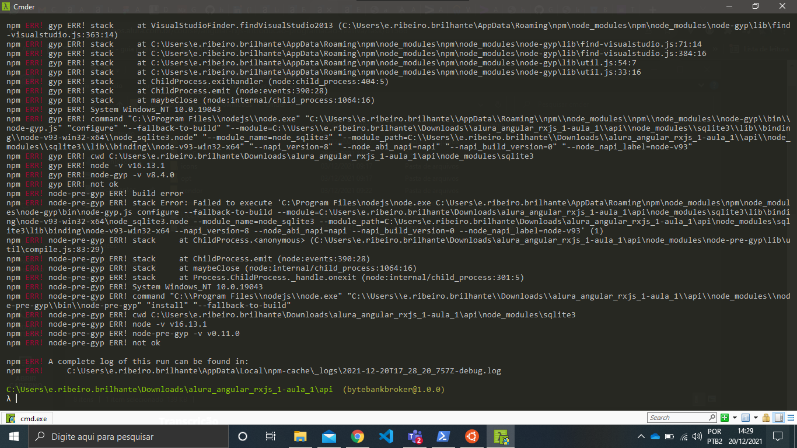Open Windows Start menu
Screen dimensions: 797x448
pos(13,436)
